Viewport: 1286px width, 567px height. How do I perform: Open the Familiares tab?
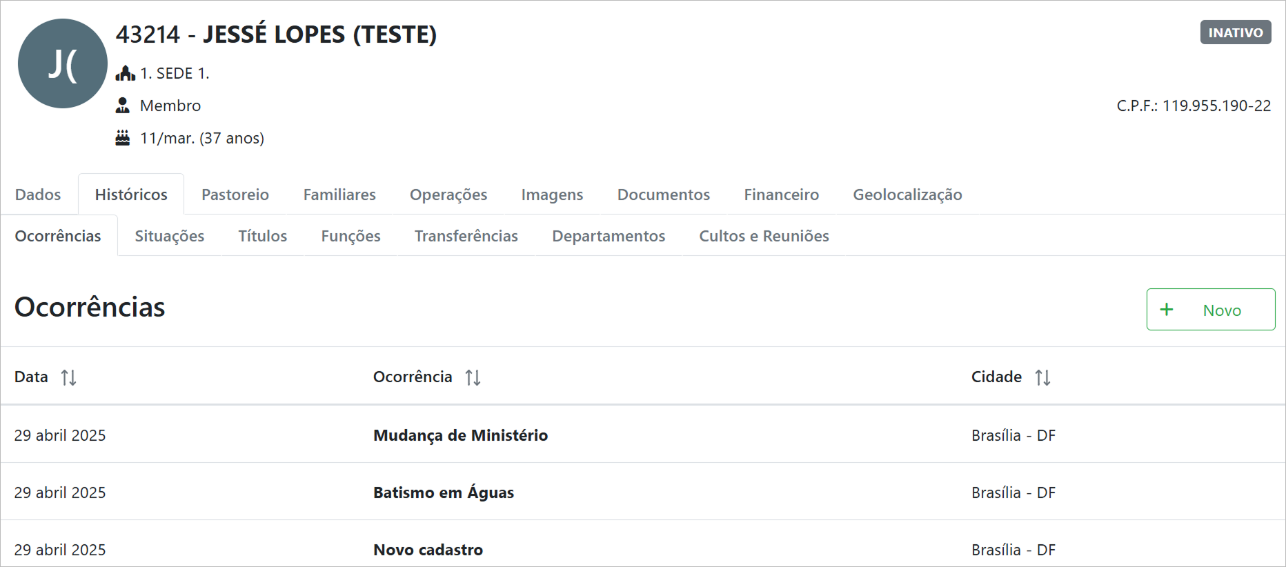pyautogui.click(x=339, y=195)
